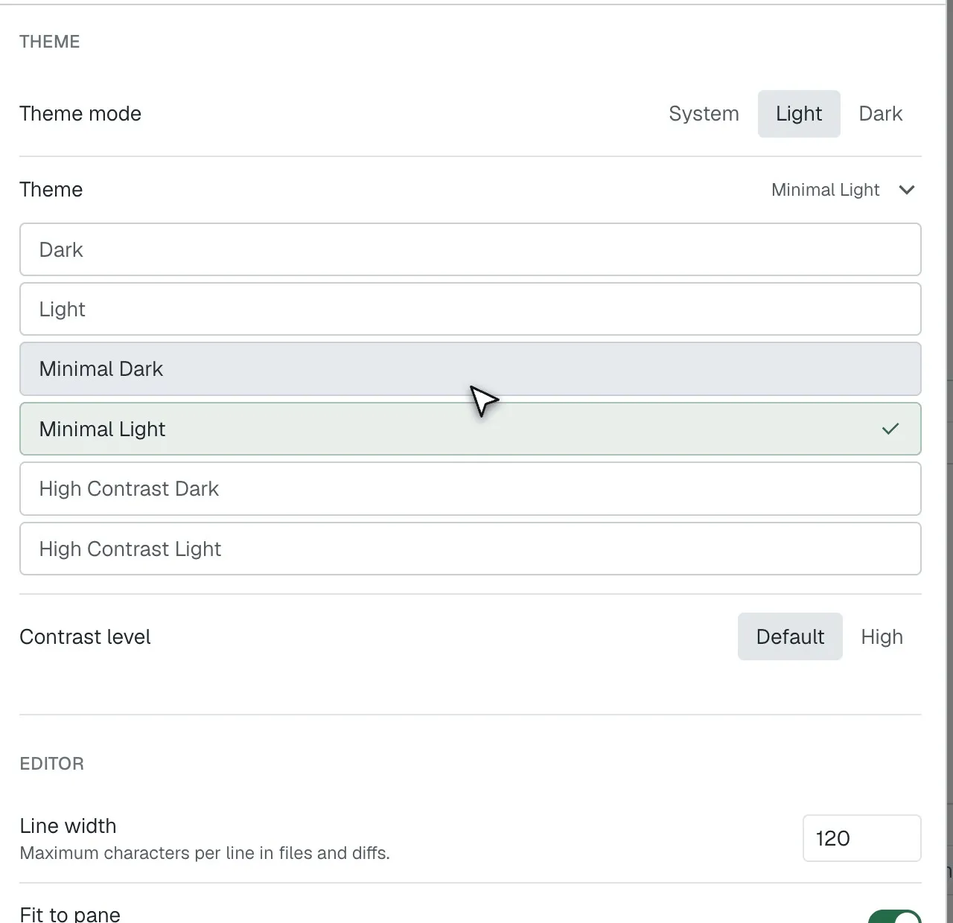Pick the Minimal Light theme
The width and height of the screenshot is (953, 923).
471,429
